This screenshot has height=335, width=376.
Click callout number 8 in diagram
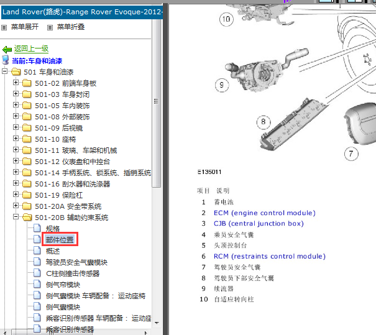tap(264, 122)
